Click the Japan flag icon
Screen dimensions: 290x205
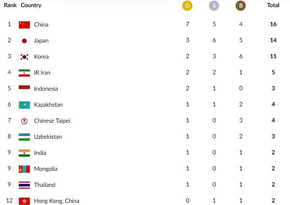pyautogui.click(x=24, y=40)
